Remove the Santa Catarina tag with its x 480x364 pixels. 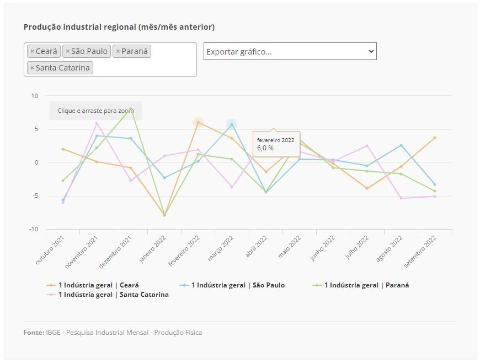tap(32, 68)
